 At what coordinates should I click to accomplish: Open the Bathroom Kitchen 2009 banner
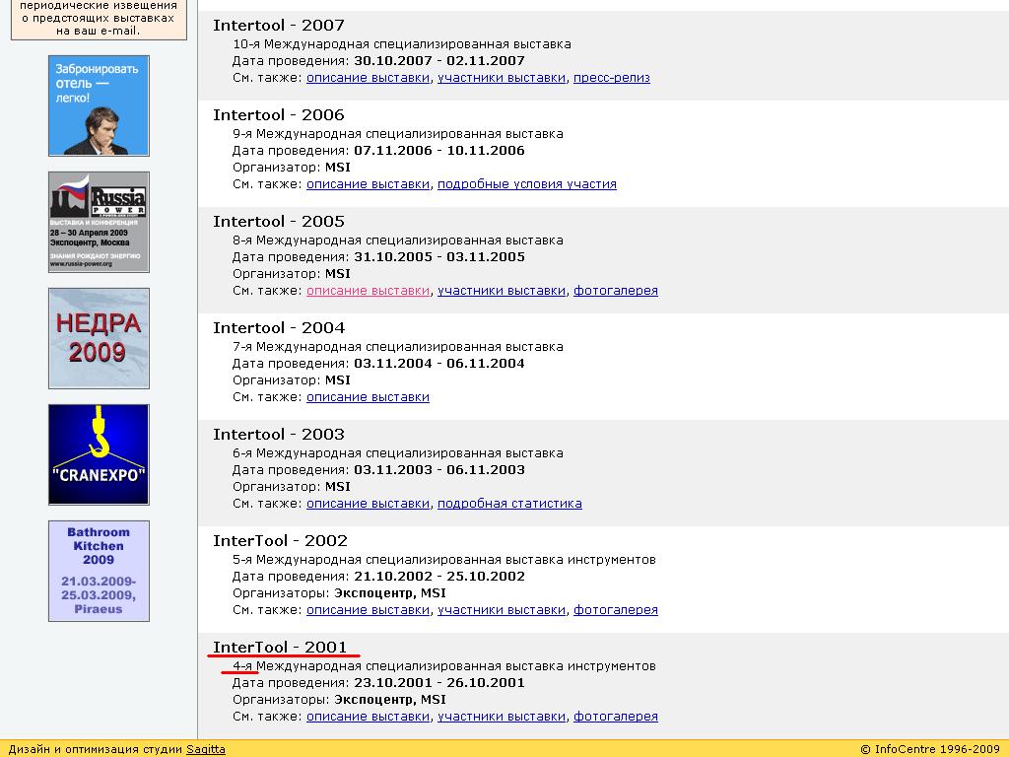[x=99, y=571]
